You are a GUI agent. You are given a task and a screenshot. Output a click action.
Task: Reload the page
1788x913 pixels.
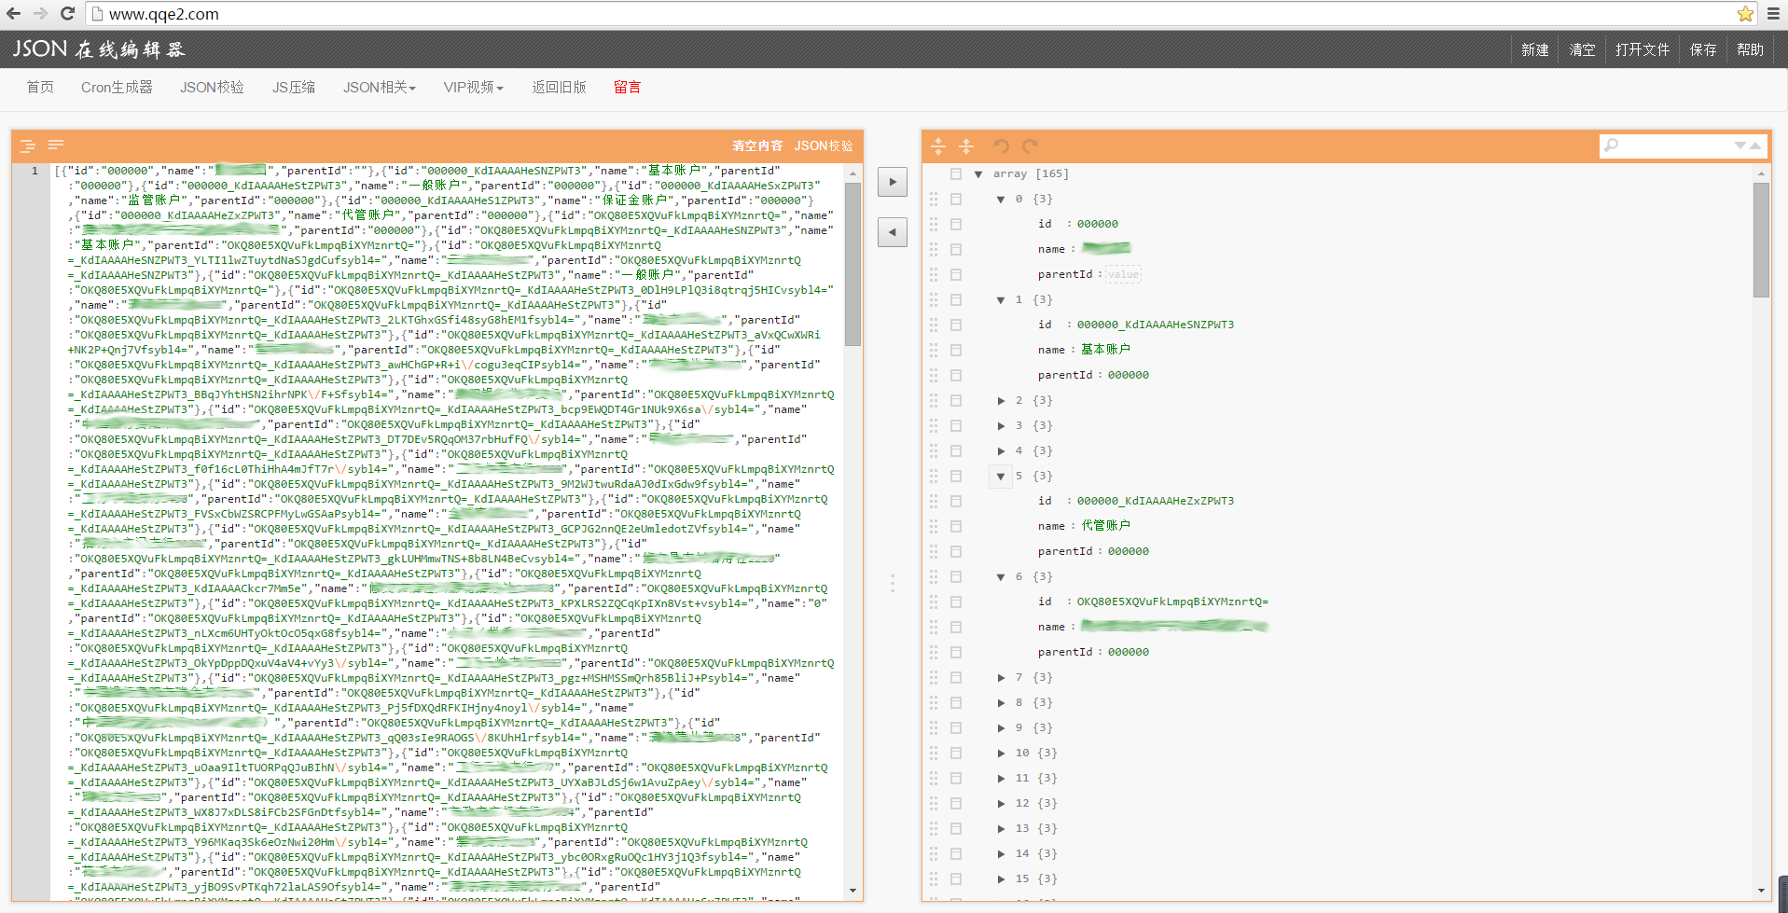click(67, 14)
